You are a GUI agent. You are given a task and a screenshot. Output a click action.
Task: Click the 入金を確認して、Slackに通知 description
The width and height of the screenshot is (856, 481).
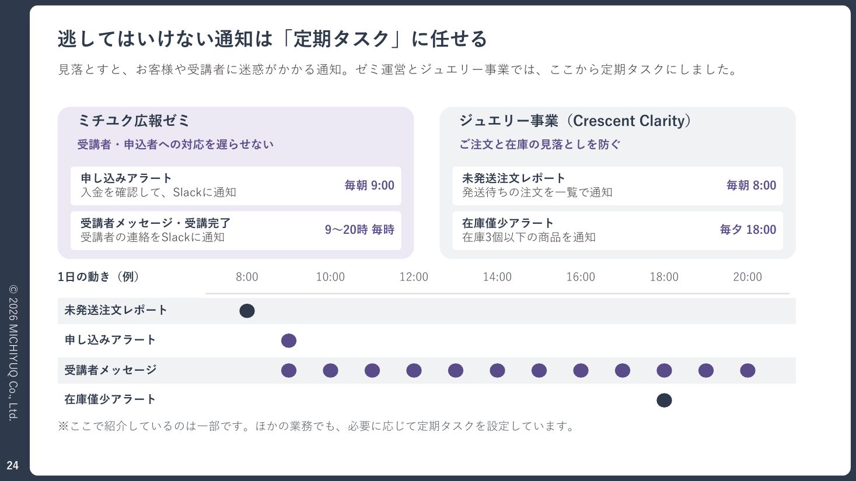pyautogui.click(x=158, y=192)
